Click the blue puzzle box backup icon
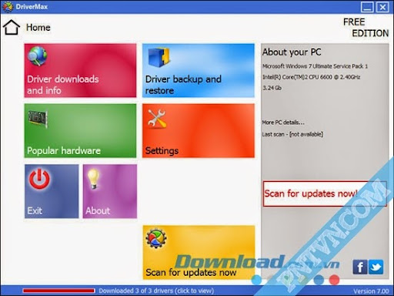This screenshot has width=394, height=296. tap(159, 57)
